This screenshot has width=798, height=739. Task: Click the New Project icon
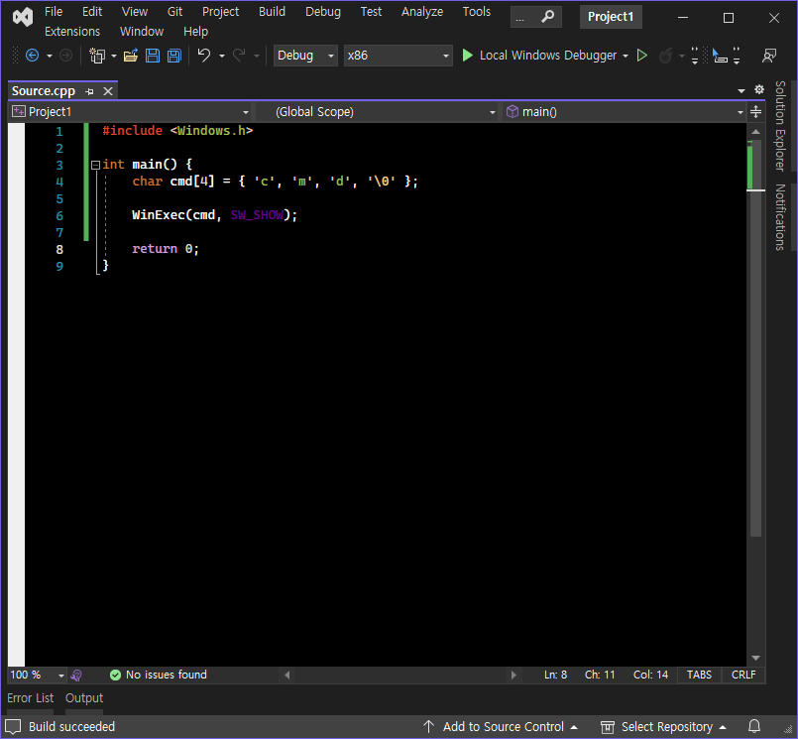(97, 55)
